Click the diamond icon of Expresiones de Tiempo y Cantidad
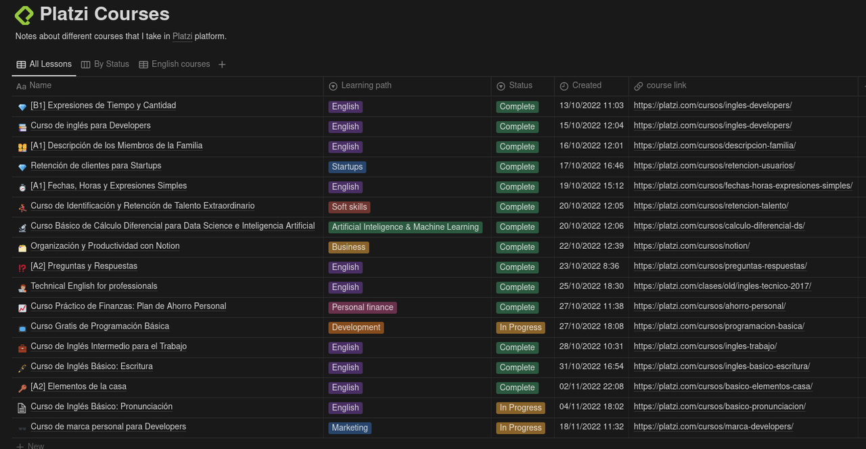This screenshot has width=866, height=449. click(22, 107)
